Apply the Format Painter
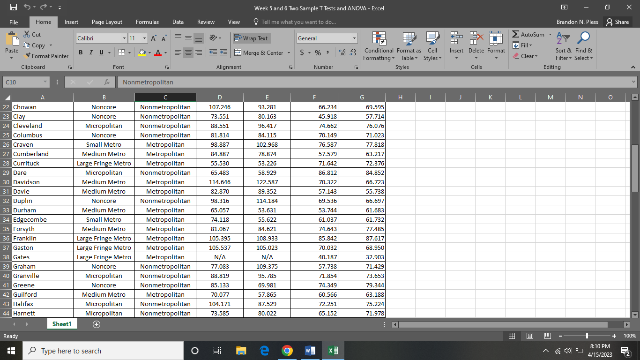Viewport: 640px width, 360px height. pyautogui.click(x=46, y=56)
